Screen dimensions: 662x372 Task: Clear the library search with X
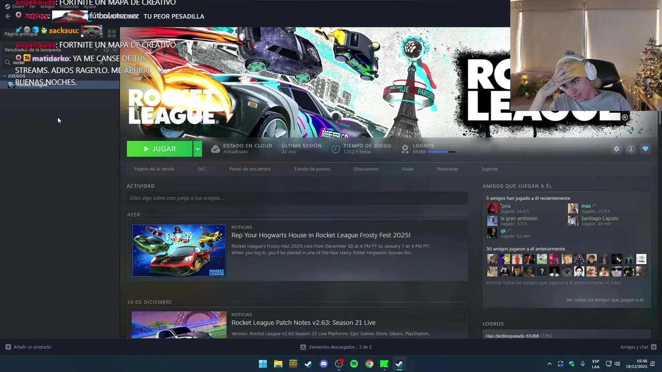(101, 63)
